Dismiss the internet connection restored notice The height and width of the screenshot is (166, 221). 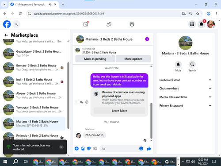61,147
